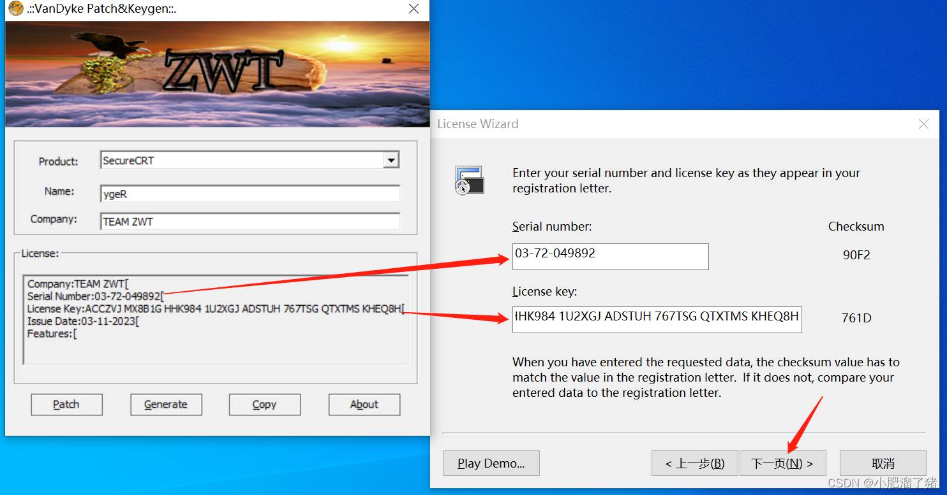Click the keygen title bar app icon

point(15,8)
